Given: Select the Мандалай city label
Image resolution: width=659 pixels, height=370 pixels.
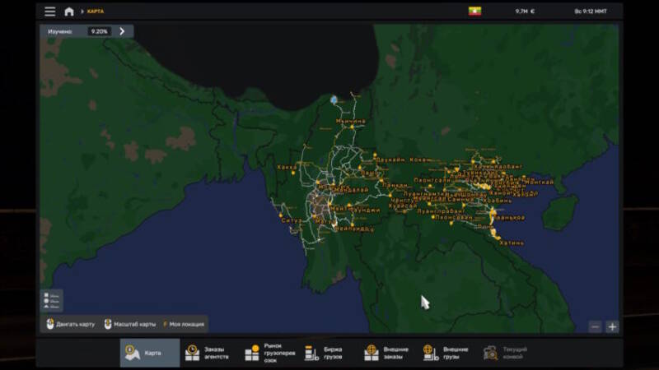Looking at the screenshot, I should pyautogui.click(x=352, y=190).
